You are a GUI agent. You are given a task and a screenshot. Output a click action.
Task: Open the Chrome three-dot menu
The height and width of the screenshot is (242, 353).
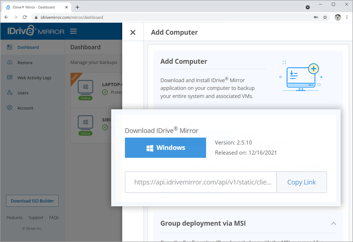347,17
